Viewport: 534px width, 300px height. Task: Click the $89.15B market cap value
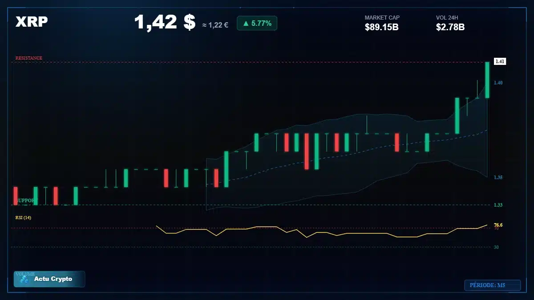point(381,27)
